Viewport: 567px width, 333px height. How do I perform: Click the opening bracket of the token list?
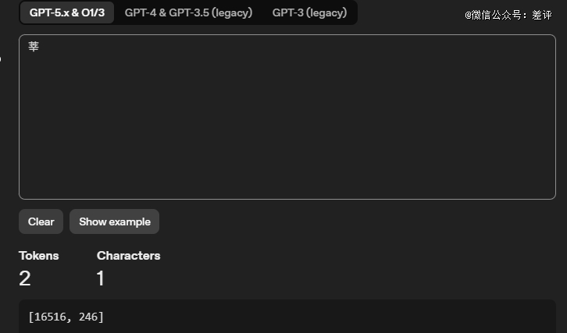(30, 317)
